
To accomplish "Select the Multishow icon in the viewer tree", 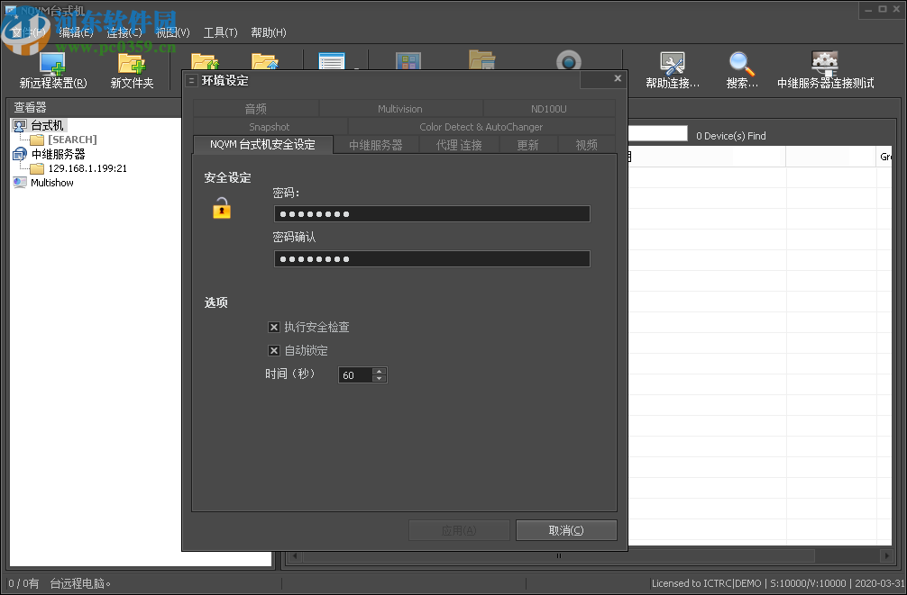I will click(20, 183).
